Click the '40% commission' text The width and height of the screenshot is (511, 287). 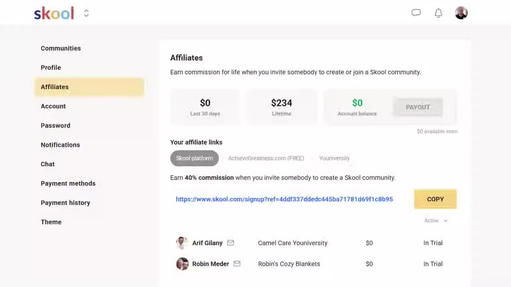click(x=209, y=178)
